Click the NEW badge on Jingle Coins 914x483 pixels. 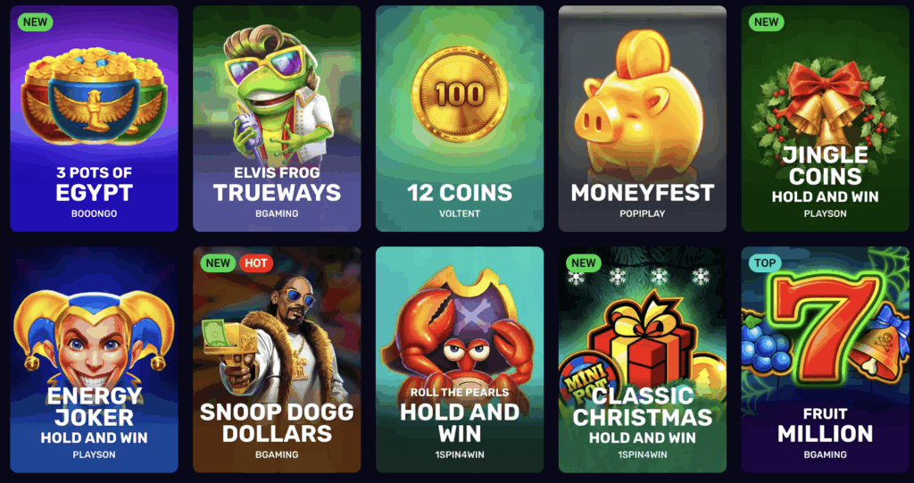point(766,22)
